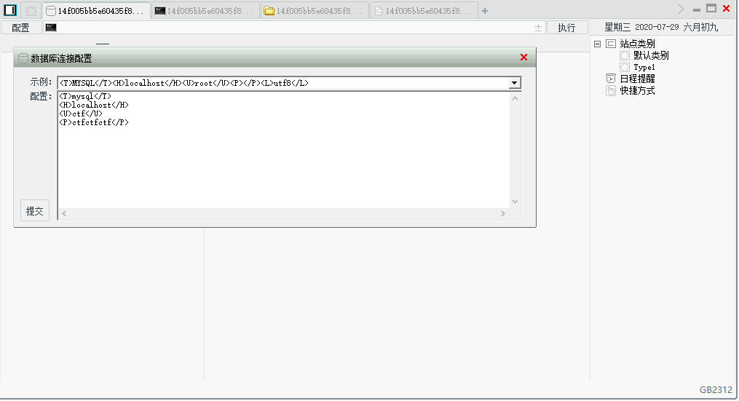Image resolution: width=739 pixels, height=401 pixels.
Task: Click the <T>mysql</T> line in config
Action: click(x=85, y=96)
